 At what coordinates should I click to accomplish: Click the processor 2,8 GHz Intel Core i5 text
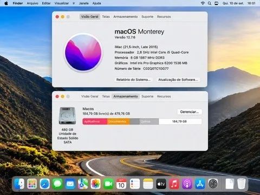[162, 53]
